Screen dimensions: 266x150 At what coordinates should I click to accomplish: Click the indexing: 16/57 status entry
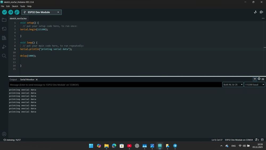(12, 140)
